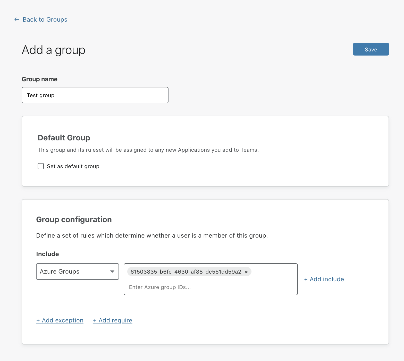Remove the 61503835 Azure group ID tag

246,272
